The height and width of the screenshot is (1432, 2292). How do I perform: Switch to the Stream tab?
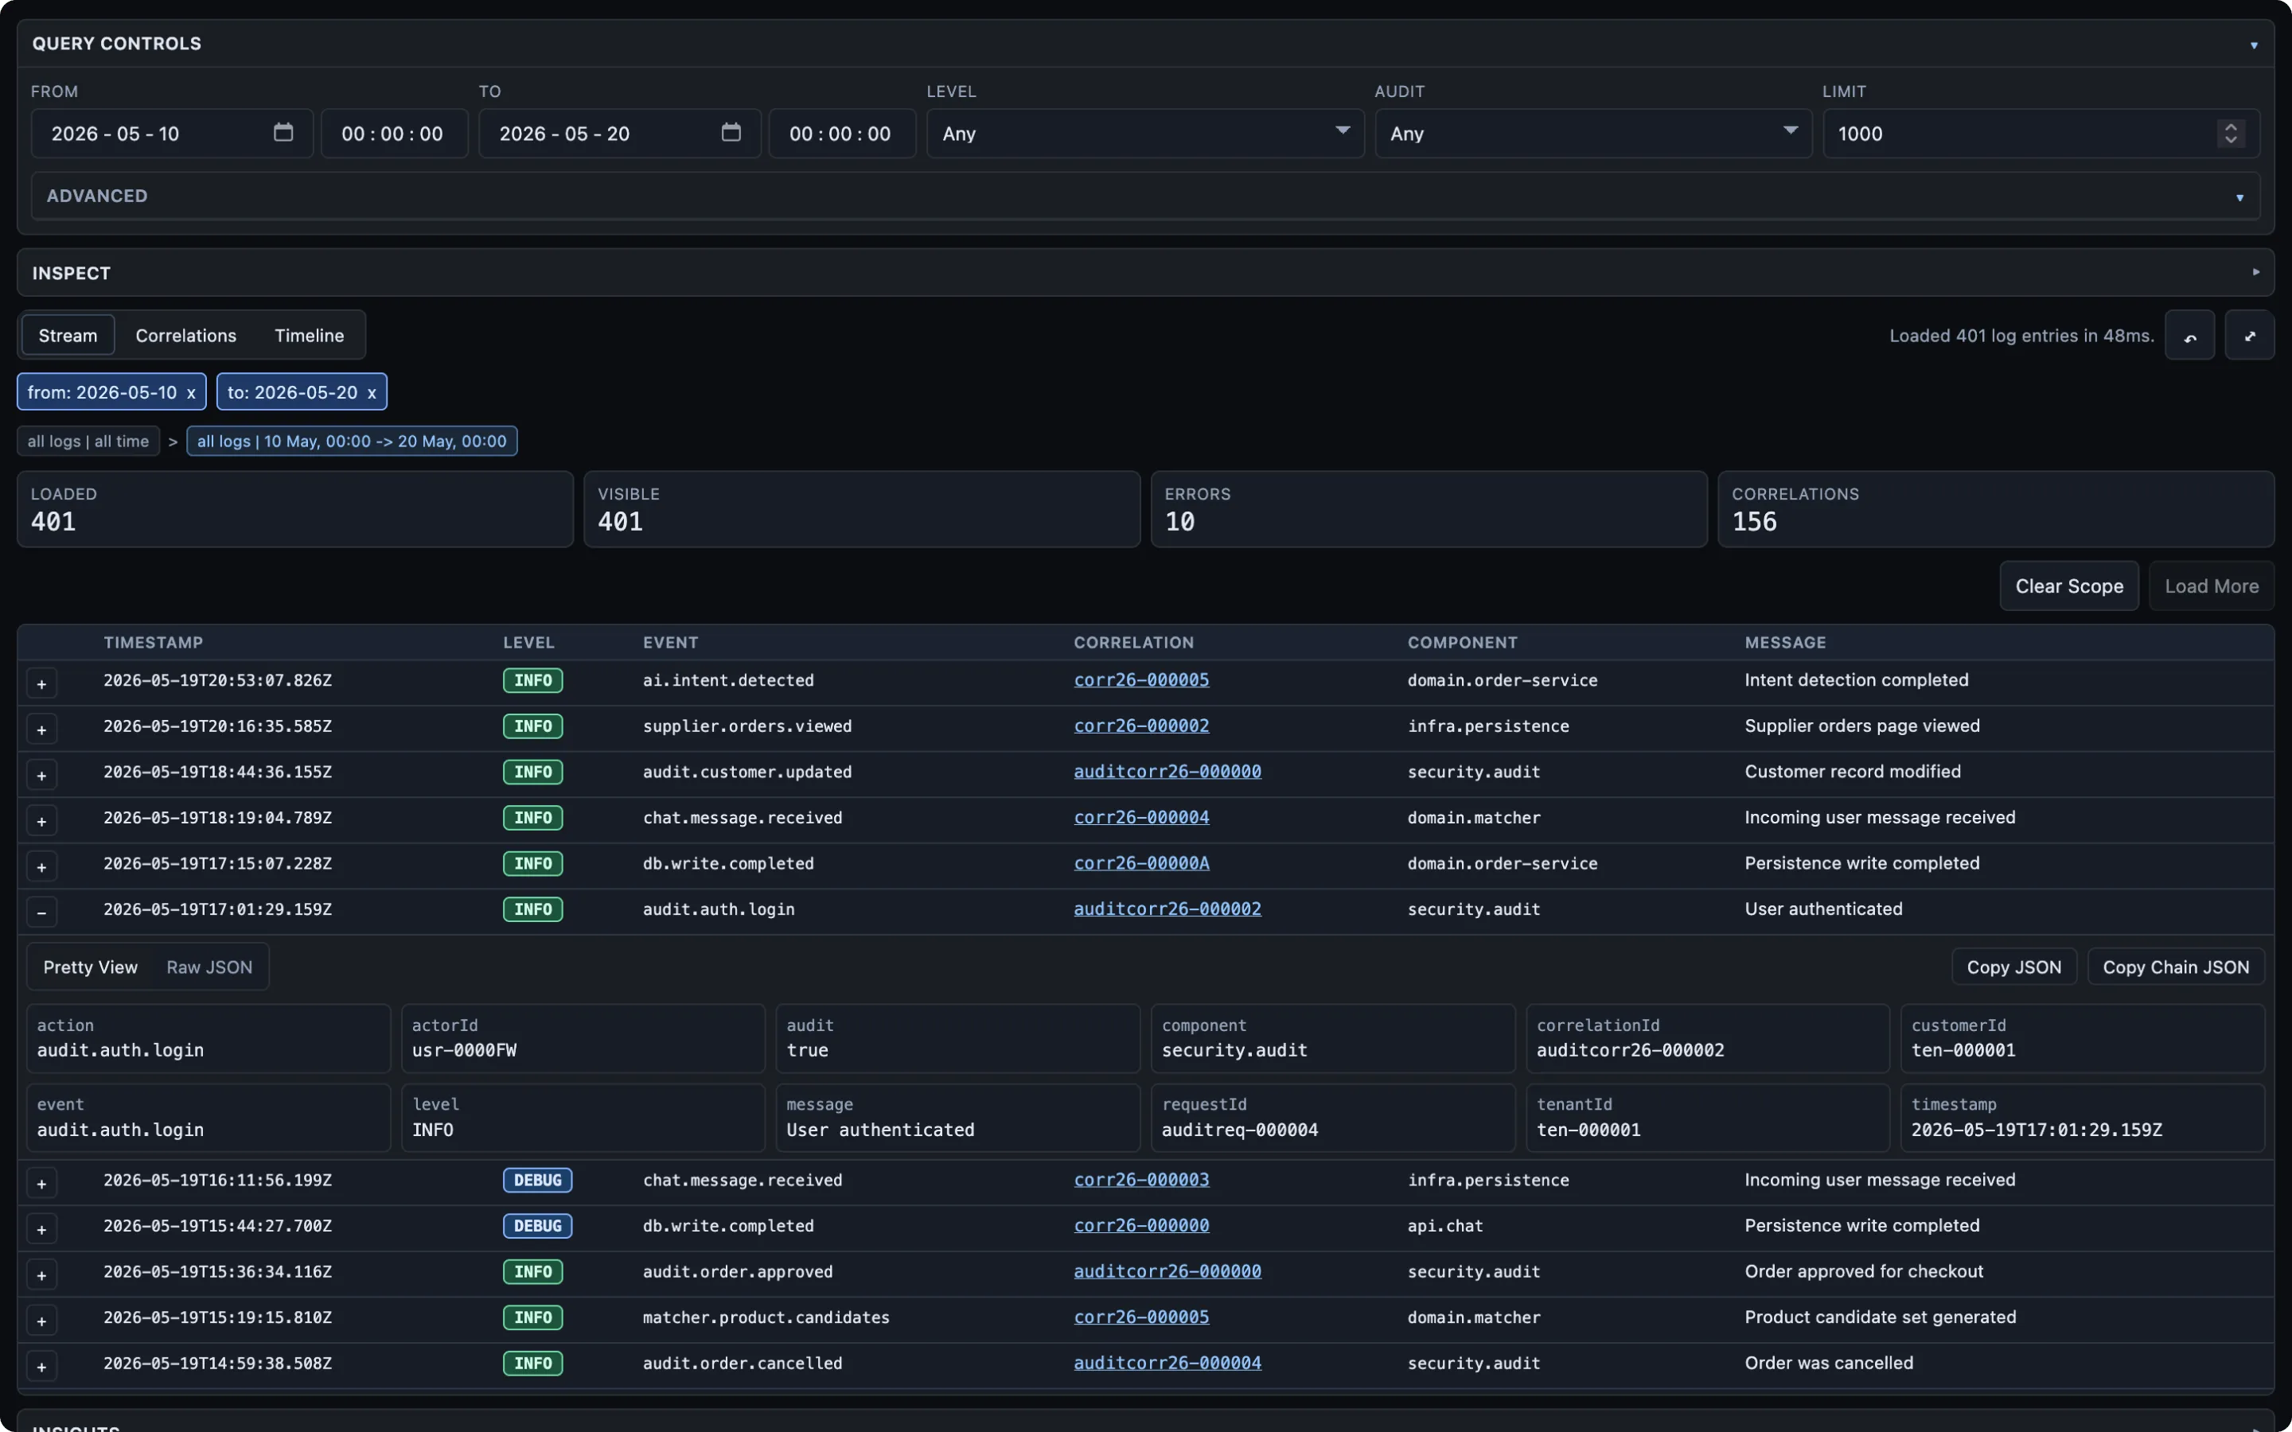tap(68, 335)
